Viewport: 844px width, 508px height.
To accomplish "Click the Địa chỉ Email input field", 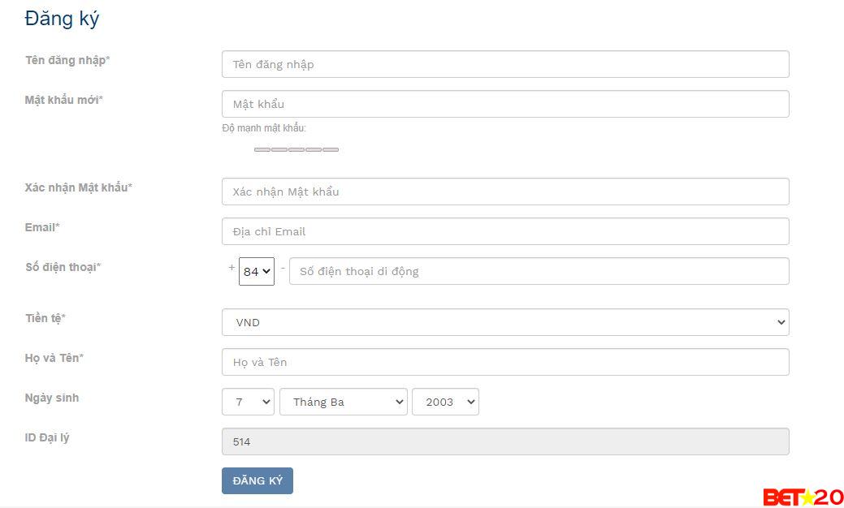I will tap(504, 231).
